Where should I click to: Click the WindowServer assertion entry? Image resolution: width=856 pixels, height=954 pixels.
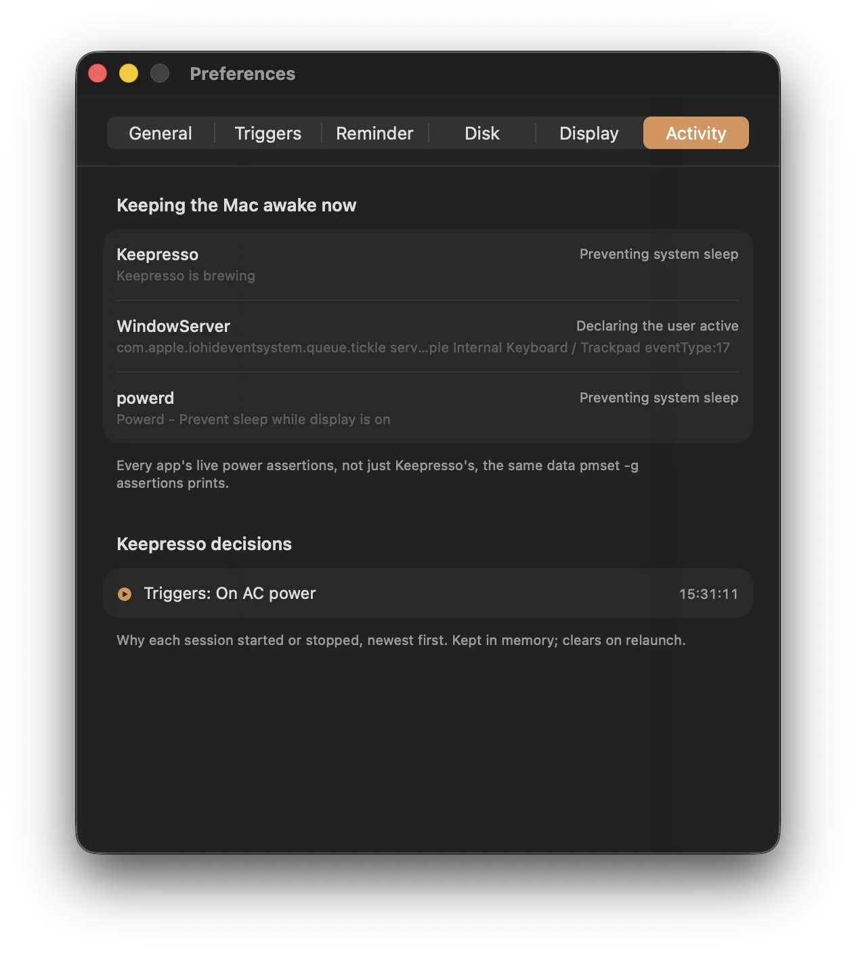tap(427, 336)
